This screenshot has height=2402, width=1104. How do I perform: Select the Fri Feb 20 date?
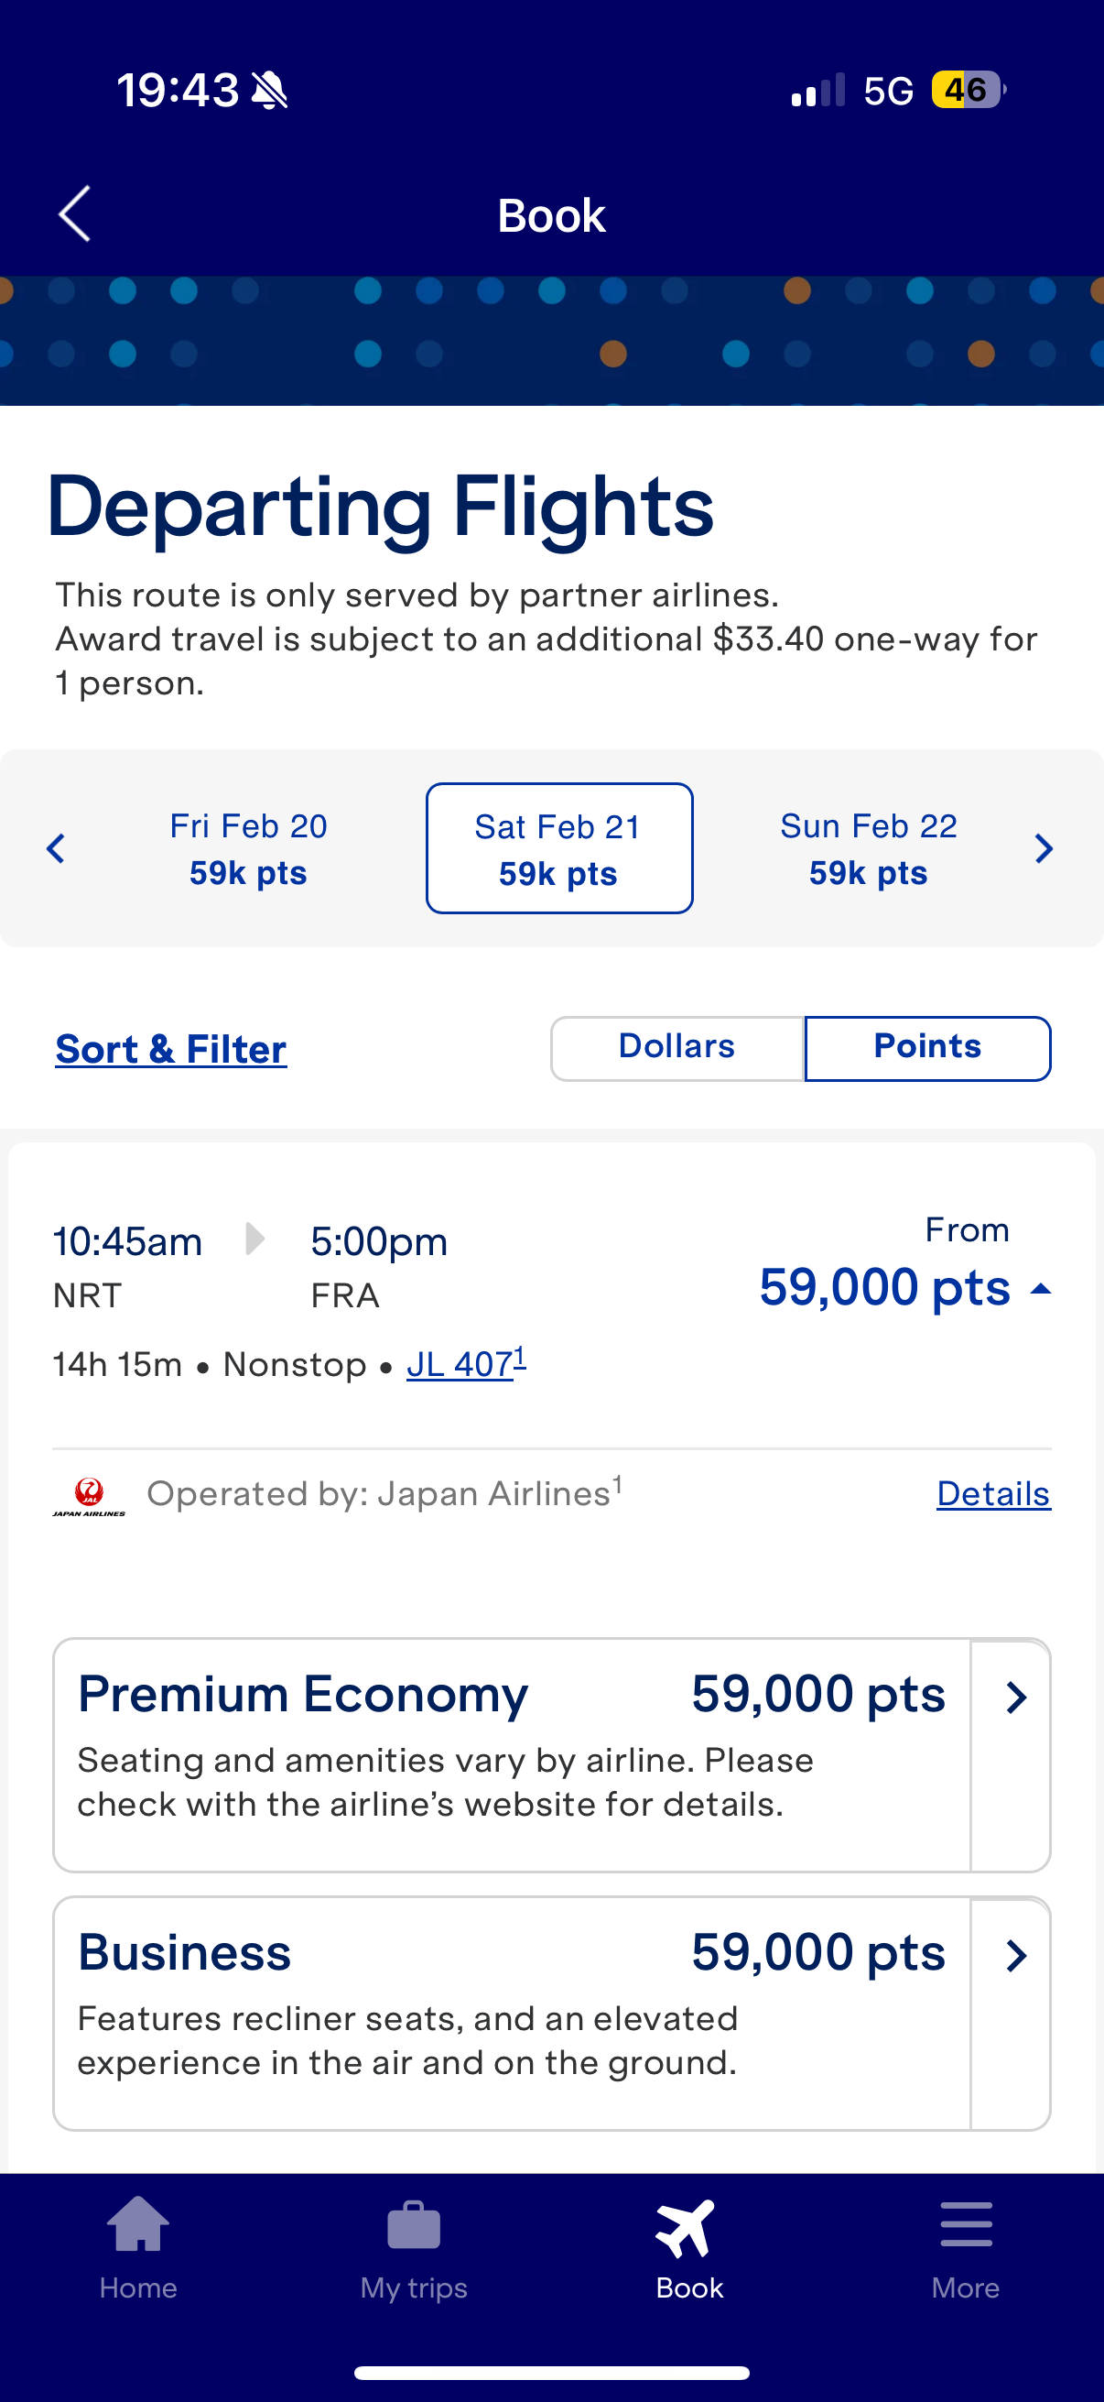(x=248, y=848)
